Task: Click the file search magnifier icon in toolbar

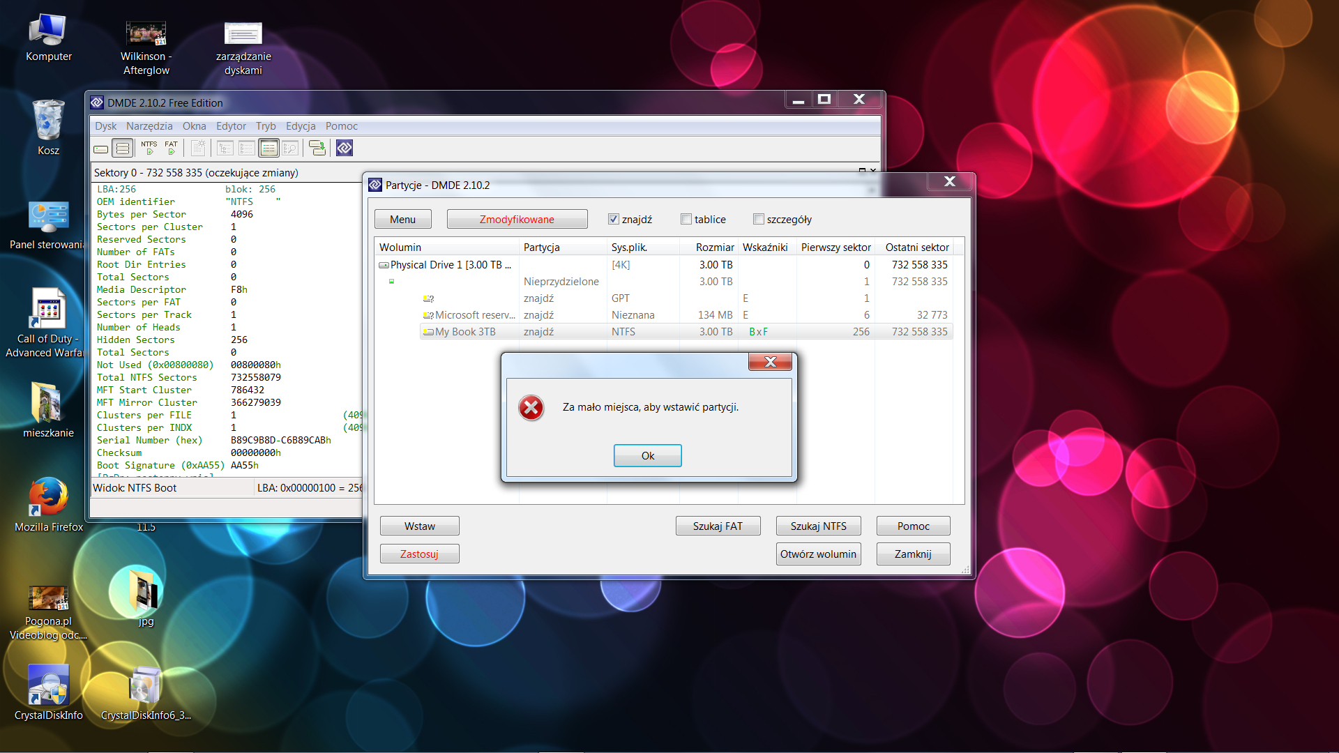Action: click(290, 148)
